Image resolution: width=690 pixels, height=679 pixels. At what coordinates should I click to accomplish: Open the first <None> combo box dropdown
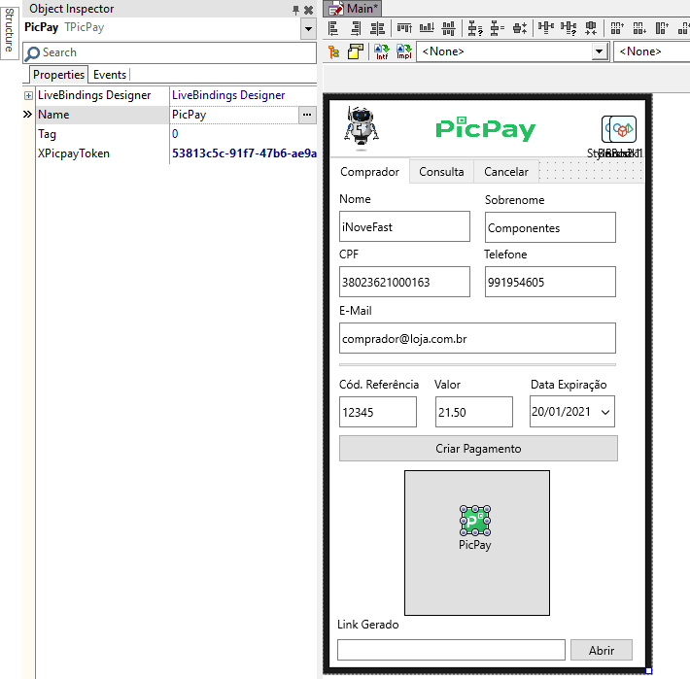coord(599,51)
